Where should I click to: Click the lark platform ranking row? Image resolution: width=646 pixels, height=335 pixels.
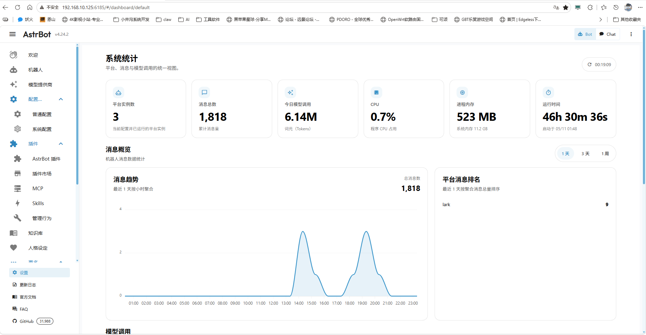[525, 204]
